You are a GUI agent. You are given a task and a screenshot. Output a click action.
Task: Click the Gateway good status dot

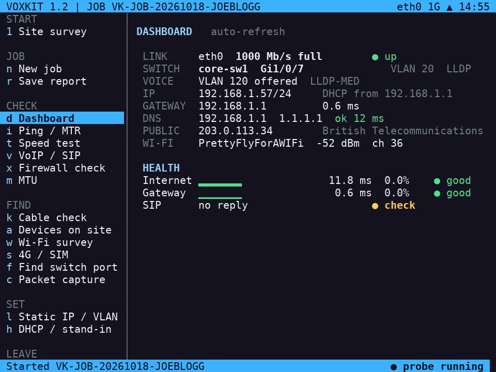[437, 194]
